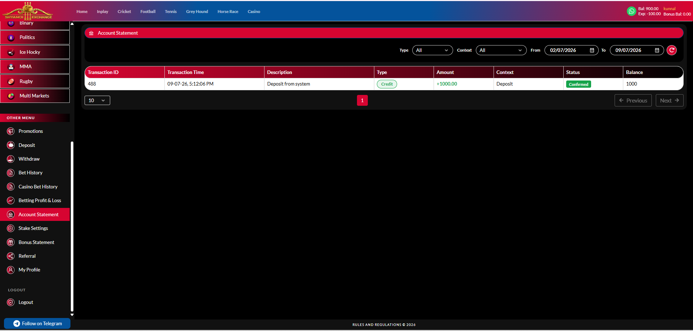Click the WhatsApp icon in header
The width and height of the screenshot is (693, 331).
point(631,11)
